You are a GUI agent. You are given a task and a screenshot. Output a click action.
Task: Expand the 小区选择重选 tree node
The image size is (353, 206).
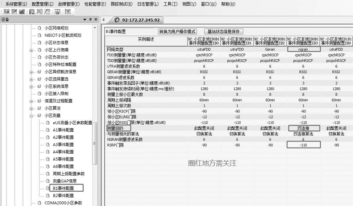31,79
